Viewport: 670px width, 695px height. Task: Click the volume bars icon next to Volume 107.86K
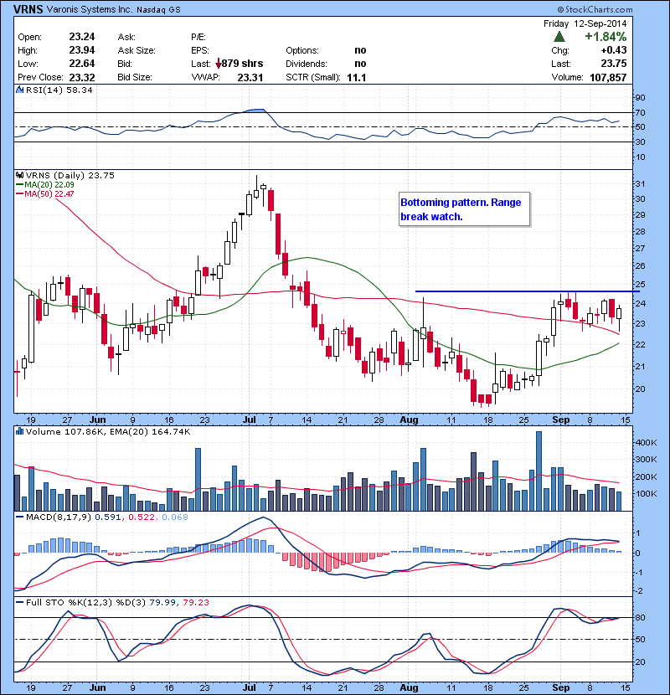click(x=19, y=431)
